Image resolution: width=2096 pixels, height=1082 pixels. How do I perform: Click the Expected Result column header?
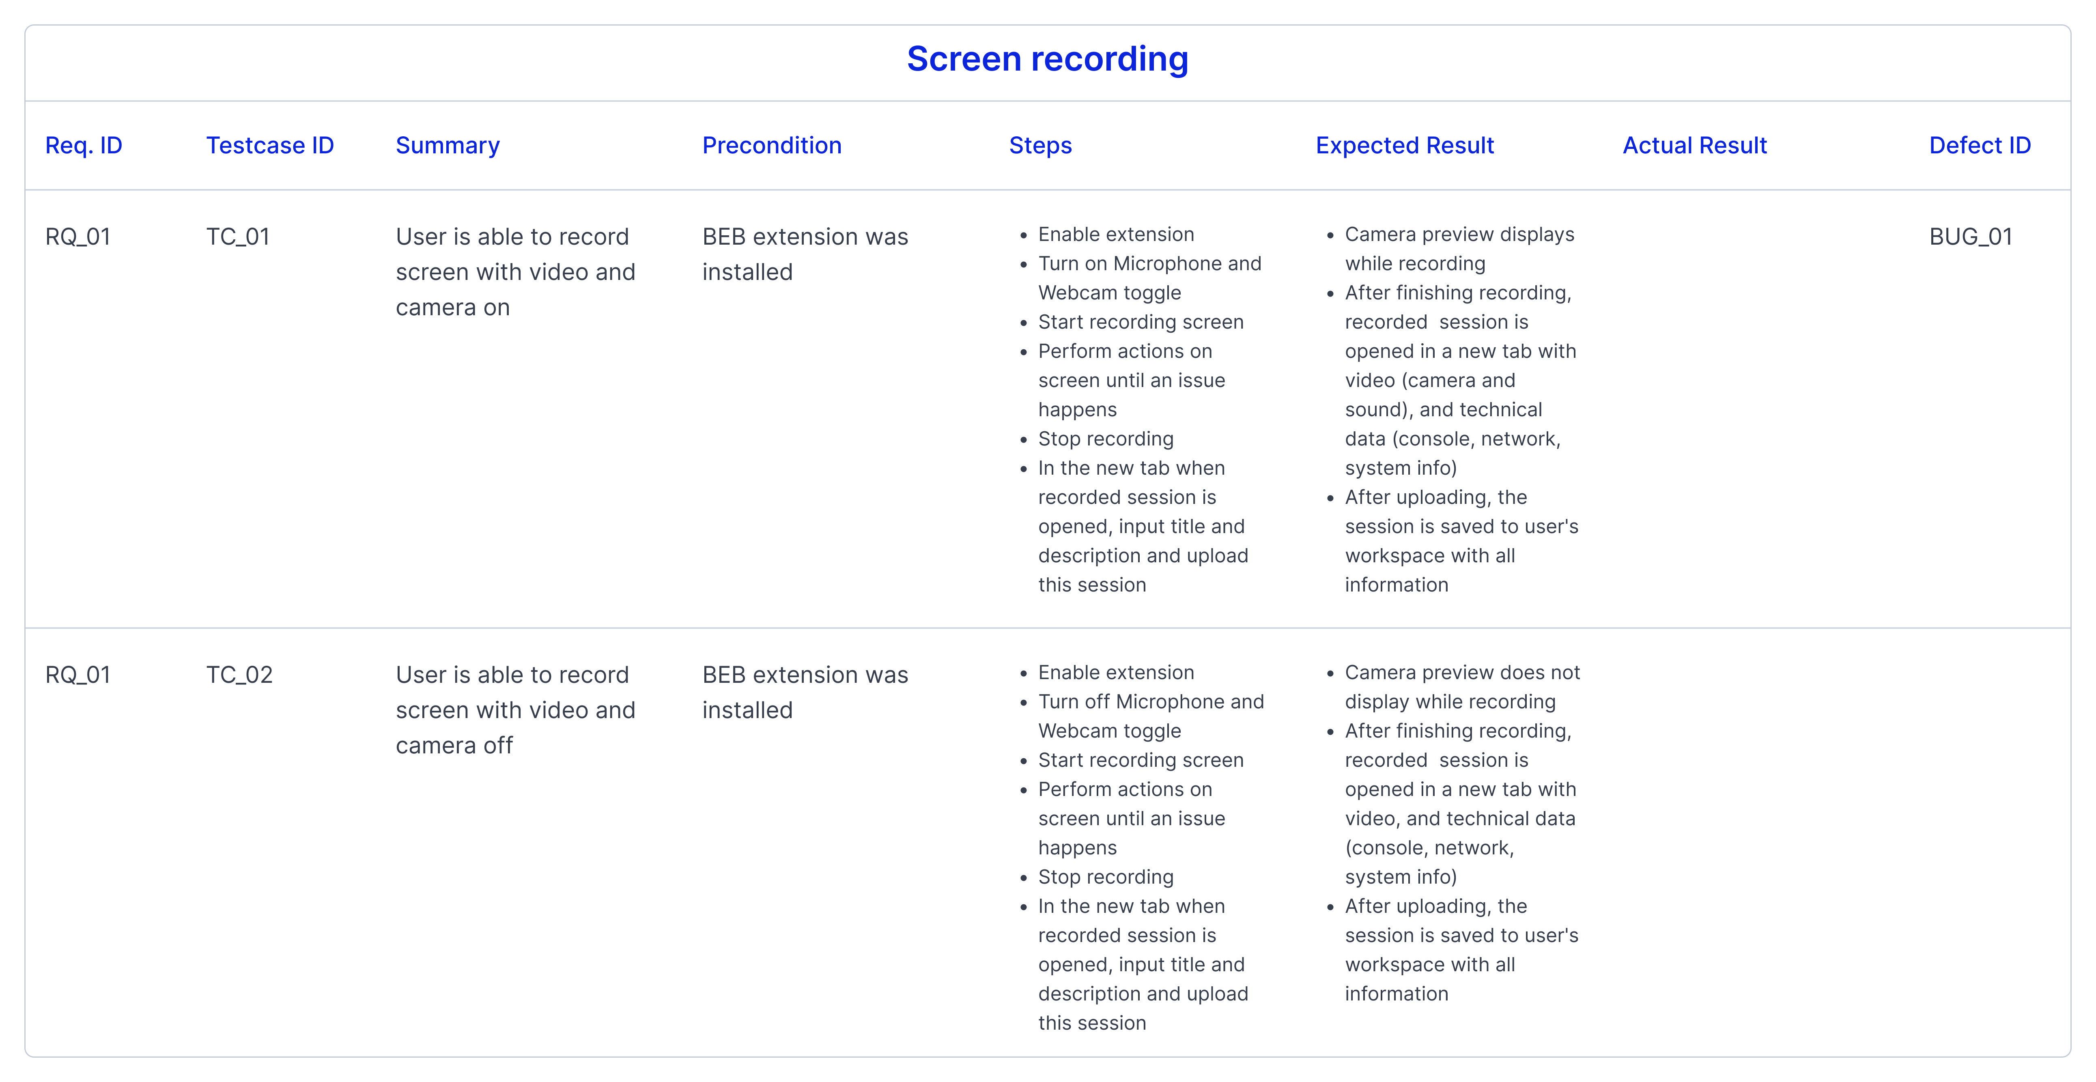tap(1404, 146)
